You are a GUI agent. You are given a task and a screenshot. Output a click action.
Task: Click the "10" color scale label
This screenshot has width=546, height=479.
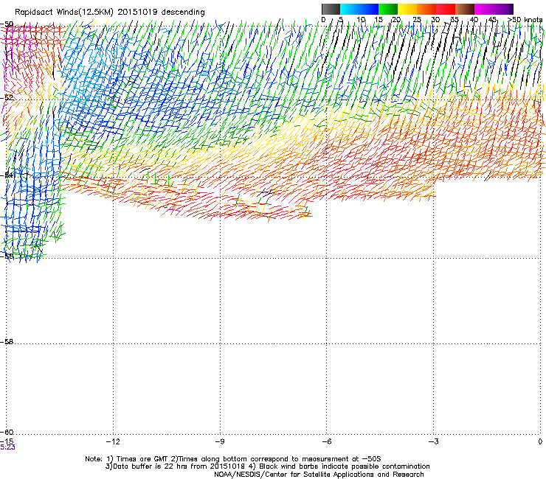tap(361, 20)
